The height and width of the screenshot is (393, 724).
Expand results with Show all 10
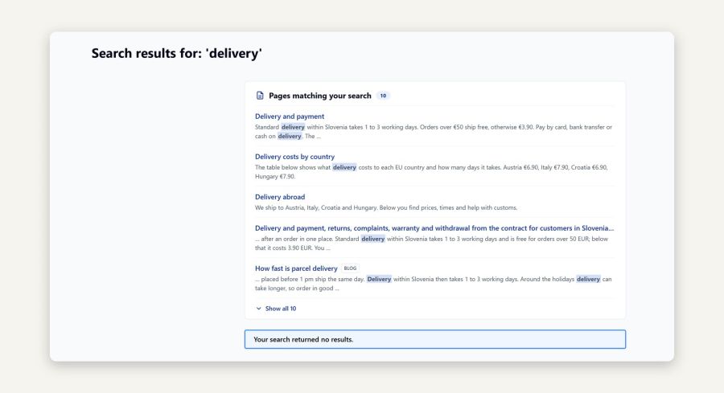[x=276, y=309]
